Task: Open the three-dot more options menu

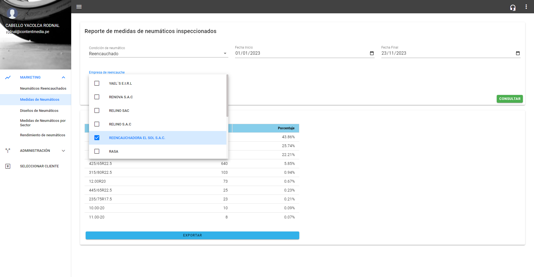Action: [x=526, y=7]
